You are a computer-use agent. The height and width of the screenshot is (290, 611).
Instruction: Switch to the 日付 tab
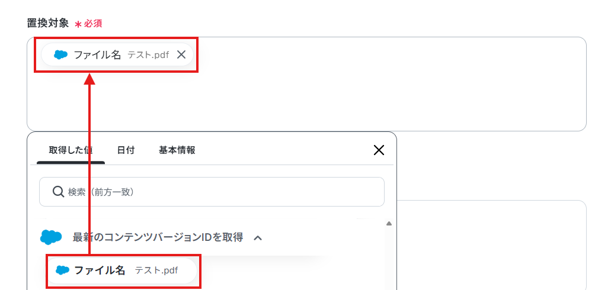126,150
